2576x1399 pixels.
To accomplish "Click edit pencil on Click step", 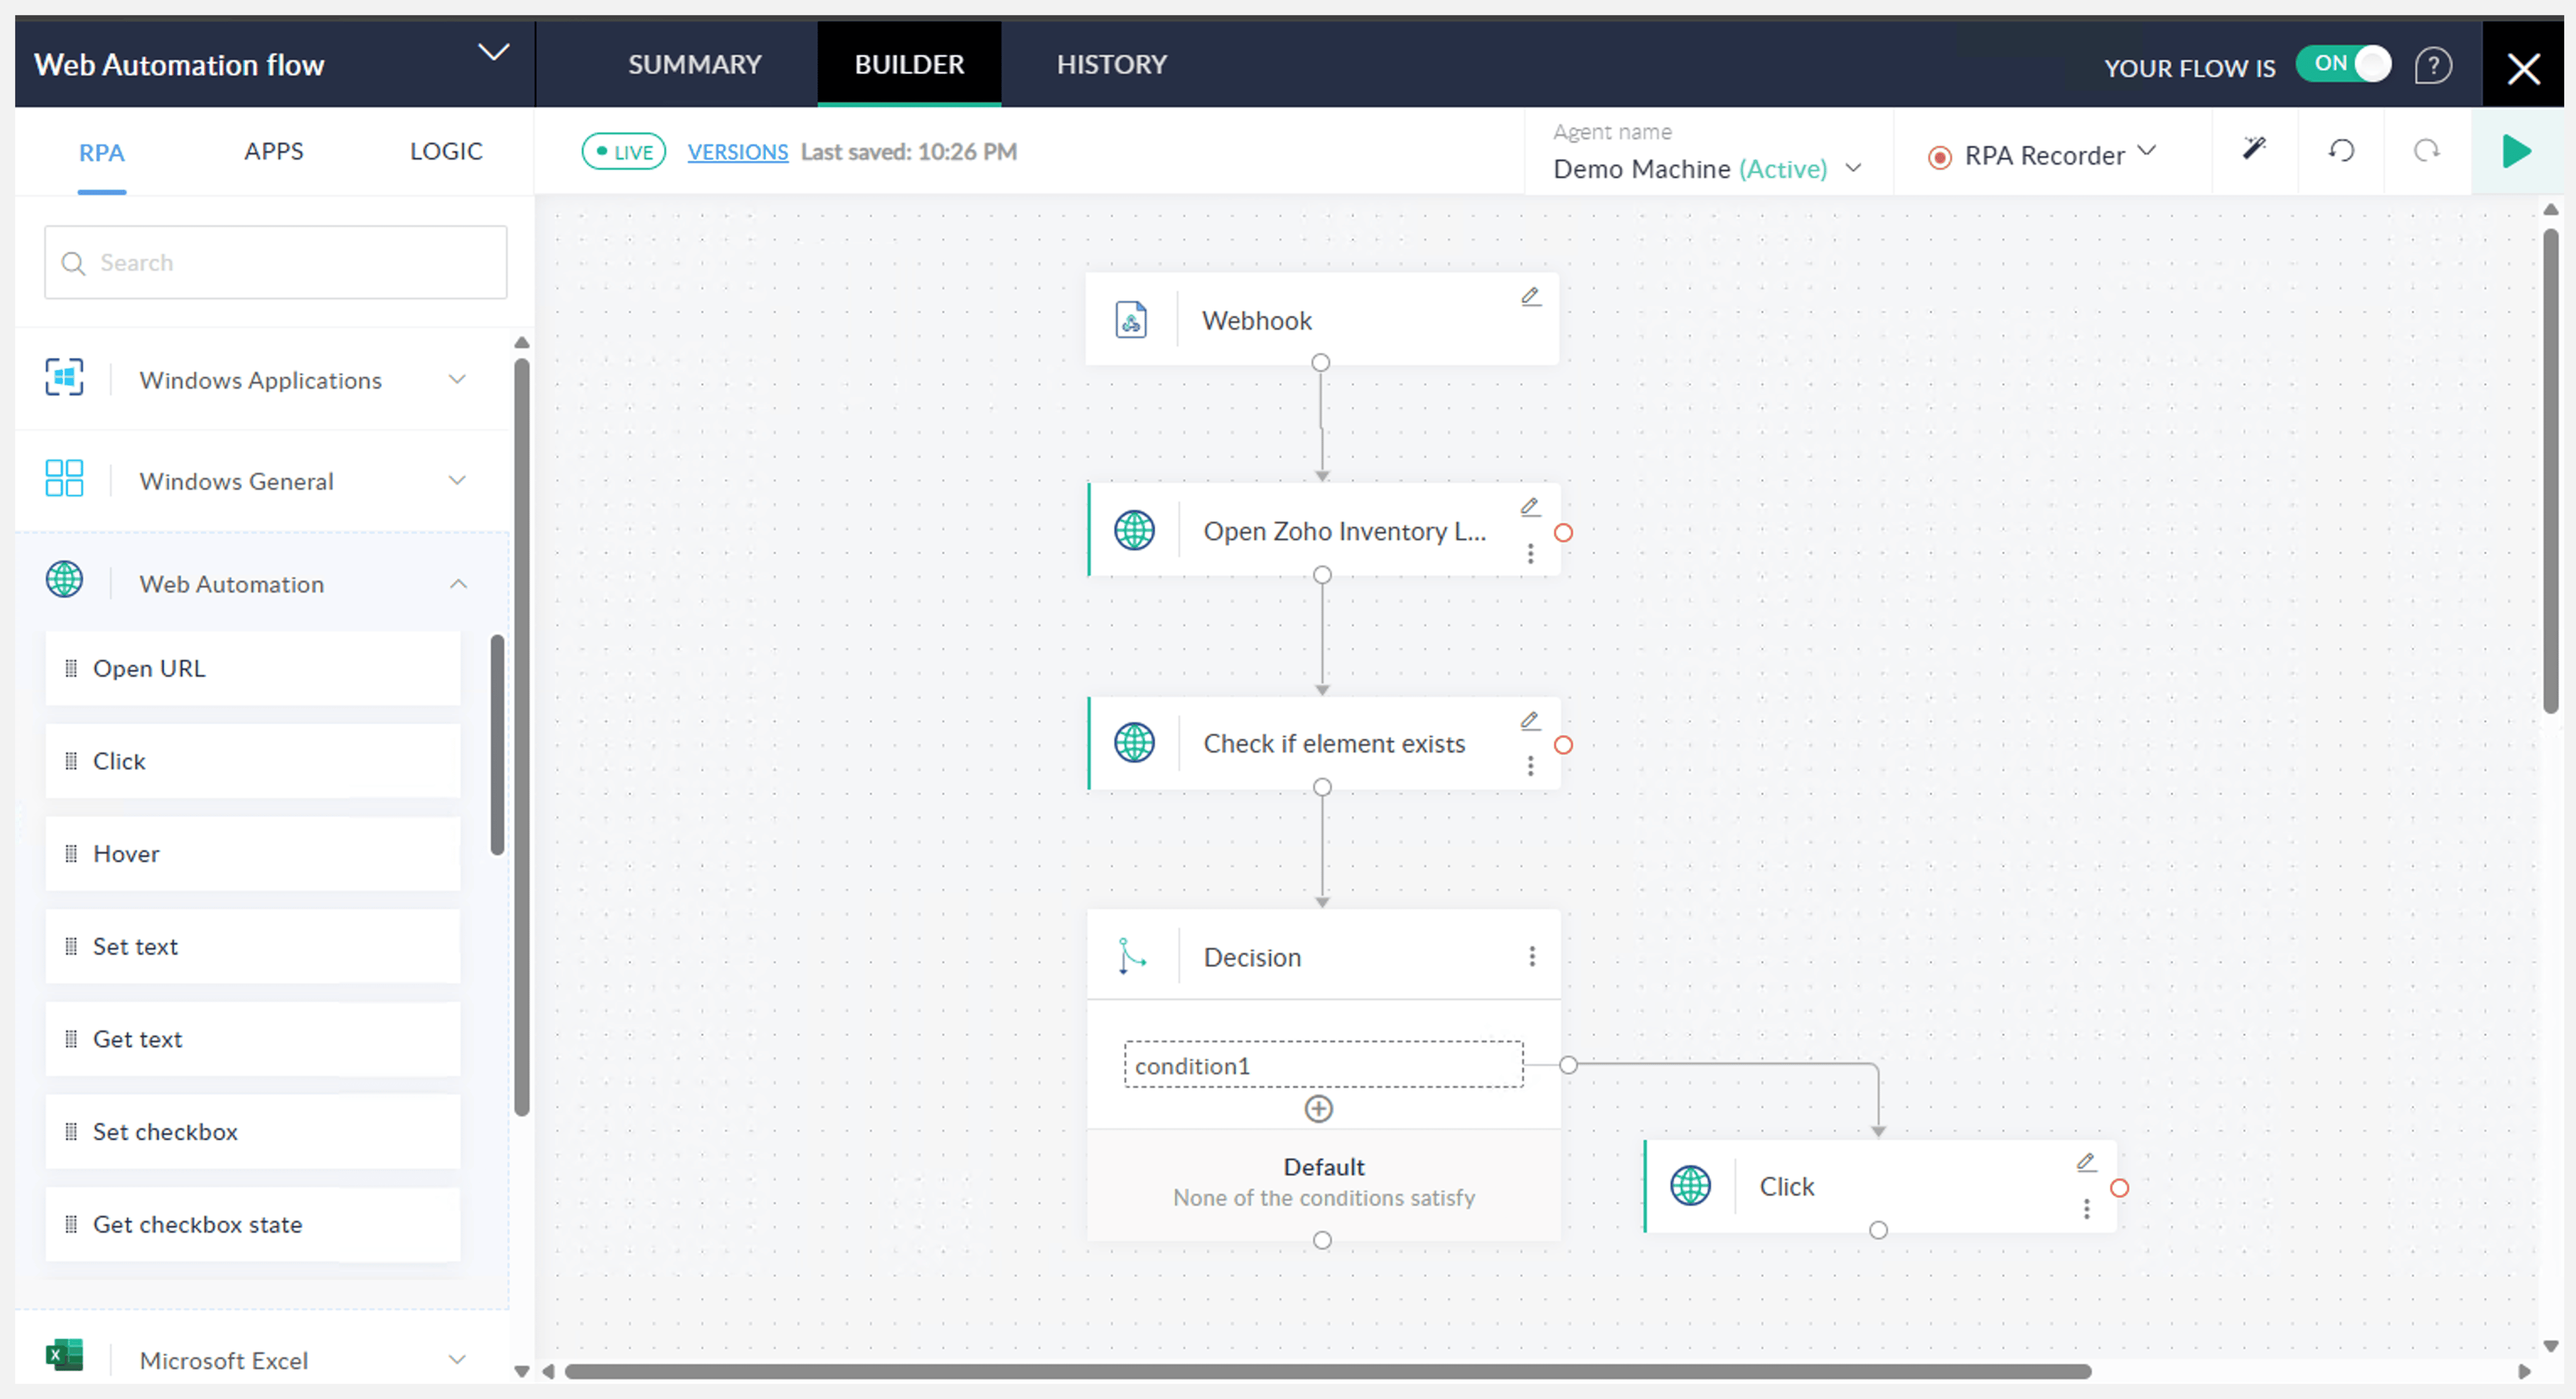I will tap(2085, 1163).
